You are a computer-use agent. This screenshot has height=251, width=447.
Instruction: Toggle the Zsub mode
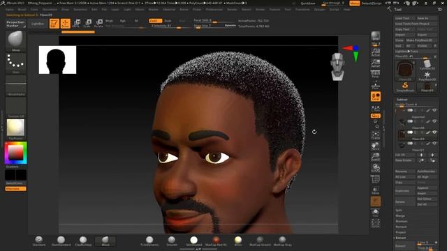click(168, 21)
